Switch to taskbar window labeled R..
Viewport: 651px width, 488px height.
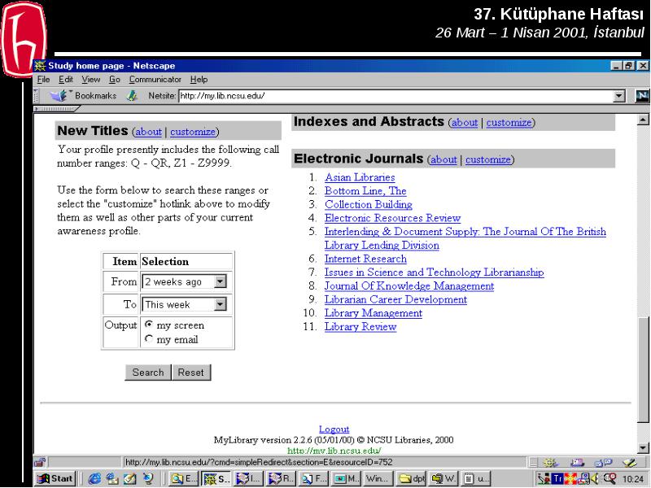281,478
